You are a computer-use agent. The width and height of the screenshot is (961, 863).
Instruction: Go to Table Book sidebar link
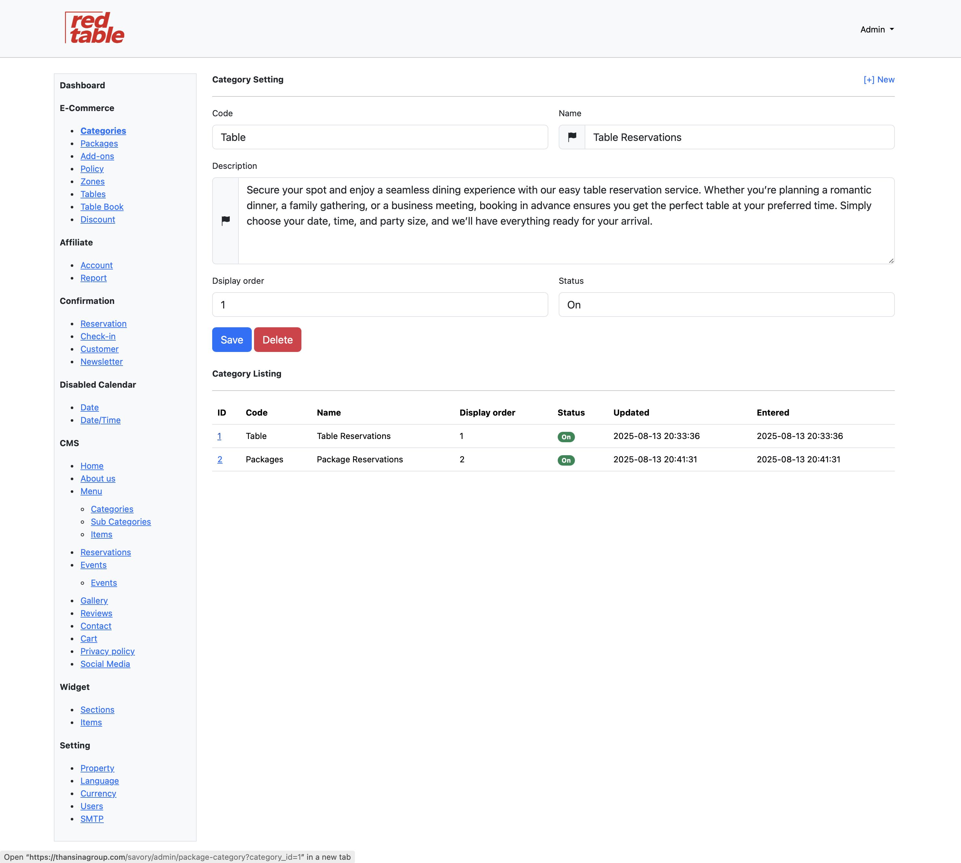pos(102,207)
